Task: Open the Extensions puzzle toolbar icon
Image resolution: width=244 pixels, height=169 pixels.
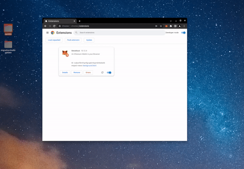Action: click(x=171, y=26)
